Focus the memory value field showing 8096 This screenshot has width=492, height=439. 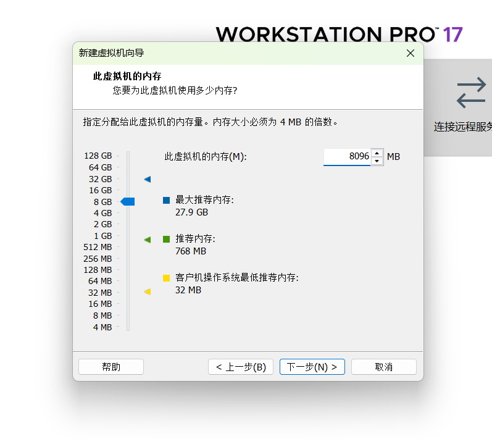point(347,156)
